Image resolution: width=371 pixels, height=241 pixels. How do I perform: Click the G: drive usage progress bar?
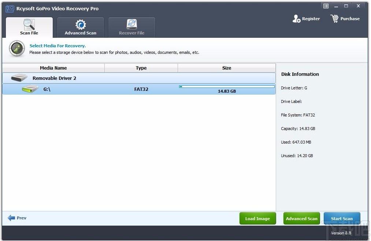tap(227, 87)
